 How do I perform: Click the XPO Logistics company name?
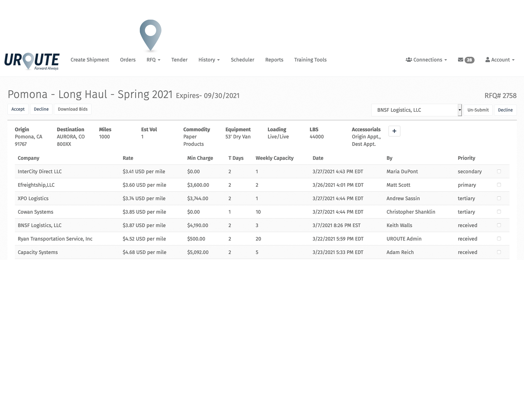point(33,198)
